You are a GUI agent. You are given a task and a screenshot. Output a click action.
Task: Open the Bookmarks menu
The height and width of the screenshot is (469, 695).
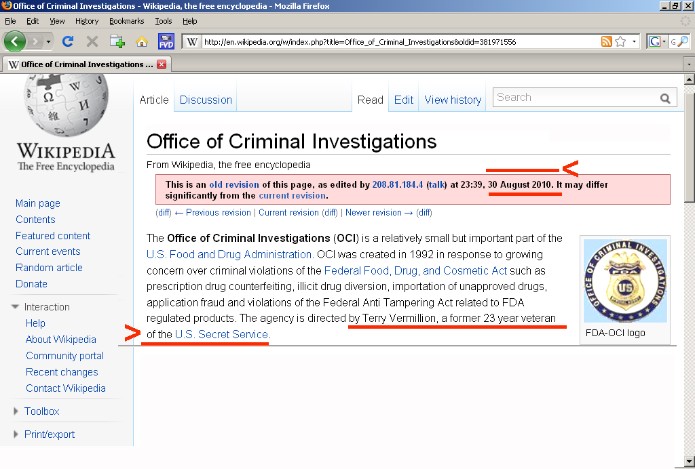pyautogui.click(x=127, y=21)
